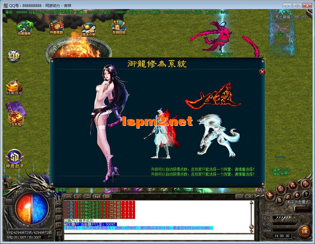Click the 传送门 teleport portal label
The height and width of the screenshot is (244, 315).
tap(280, 35)
